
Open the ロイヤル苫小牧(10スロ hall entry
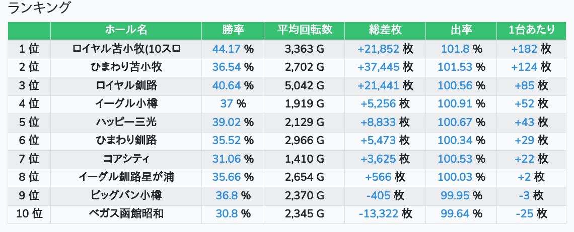pyautogui.click(x=126, y=49)
